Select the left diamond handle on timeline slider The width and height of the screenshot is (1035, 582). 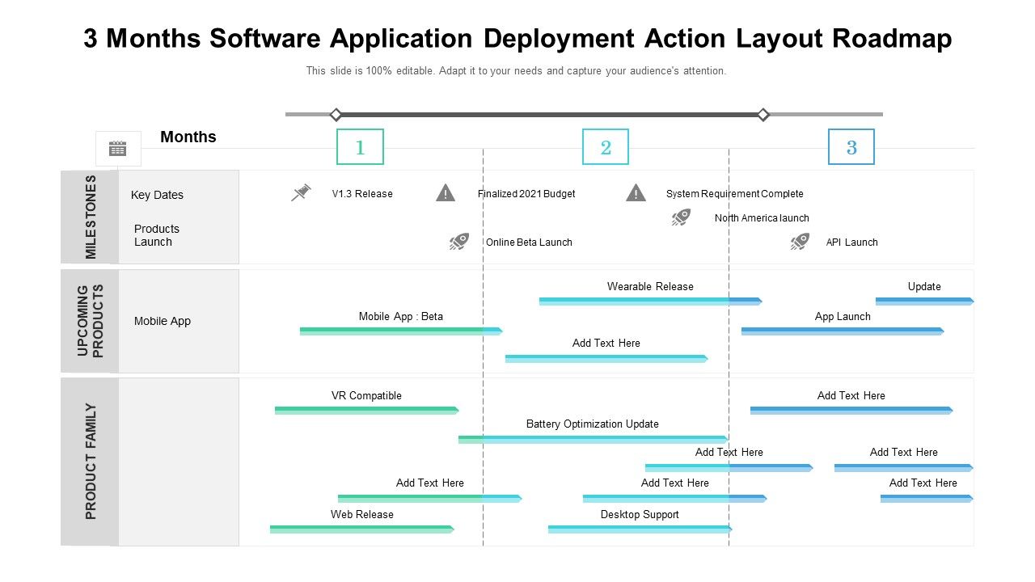tap(336, 115)
